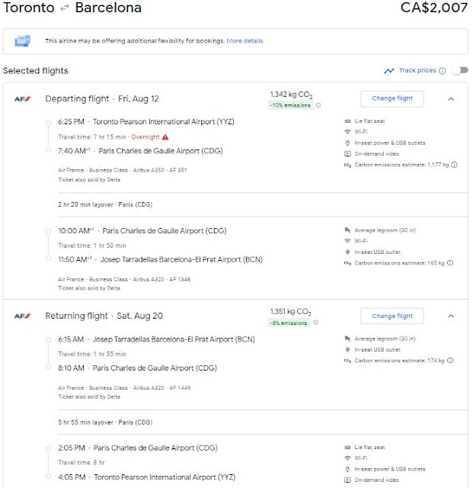Select the 2 hr 20 min layover text
The height and width of the screenshot is (488, 473).
click(105, 204)
